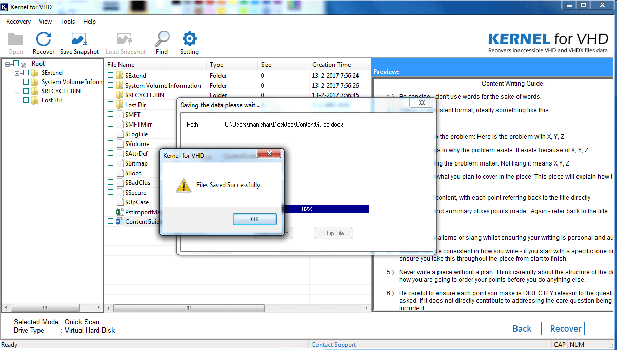Click the $MFT file icon
617x350 pixels.
coord(120,114)
